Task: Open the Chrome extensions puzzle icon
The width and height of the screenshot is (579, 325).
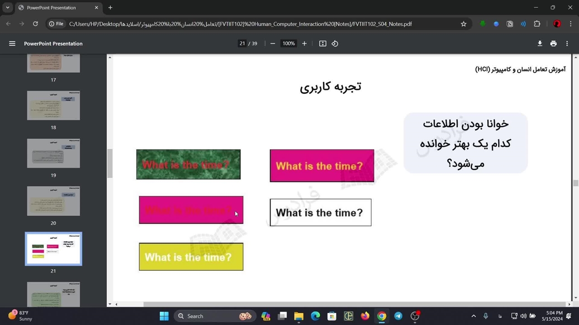Action: tap(537, 24)
